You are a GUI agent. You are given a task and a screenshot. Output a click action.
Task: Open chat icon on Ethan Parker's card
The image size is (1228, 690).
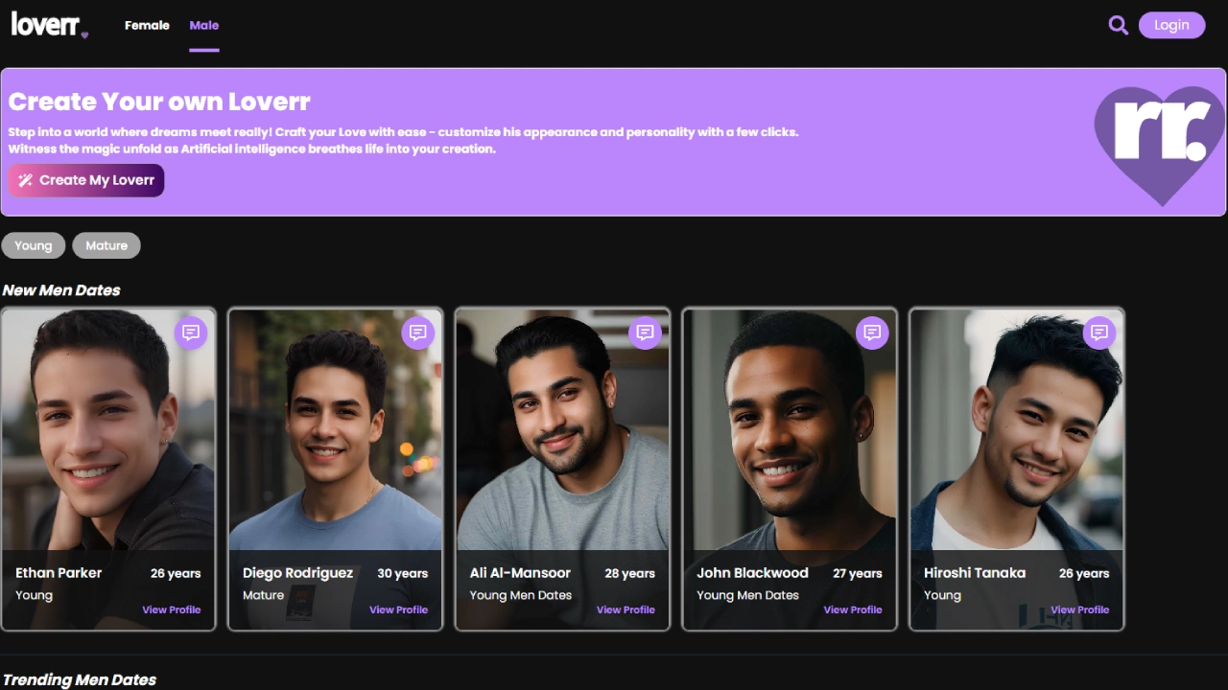191,333
